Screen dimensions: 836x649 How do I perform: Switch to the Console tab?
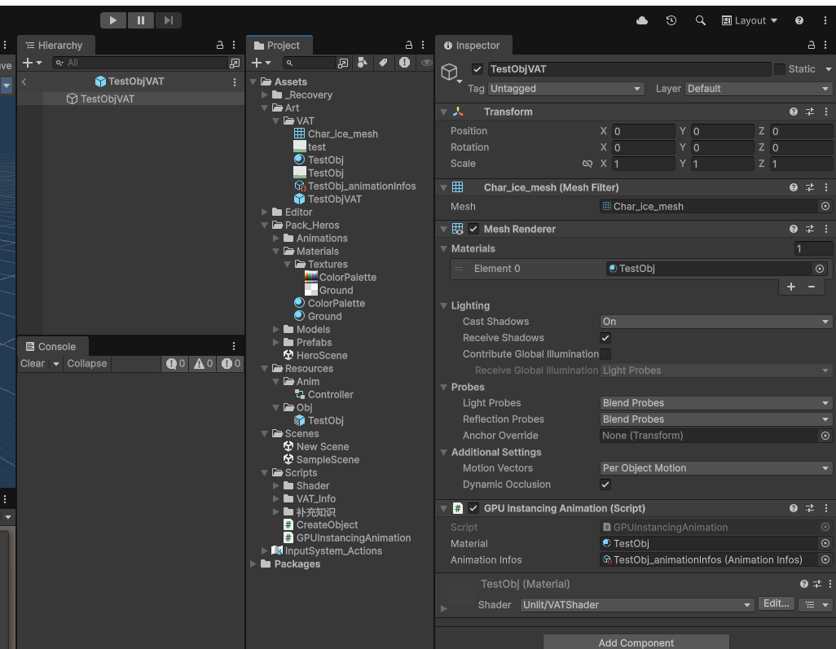[x=50, y=346]
